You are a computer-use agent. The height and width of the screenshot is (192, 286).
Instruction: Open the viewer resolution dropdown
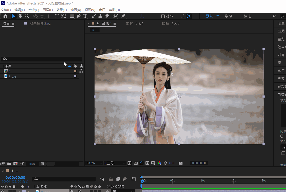115,163
